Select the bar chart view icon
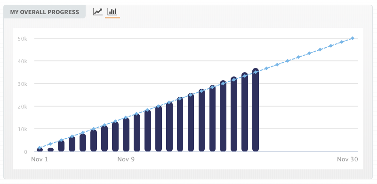377x184 pixels. (x=112, y=12)
